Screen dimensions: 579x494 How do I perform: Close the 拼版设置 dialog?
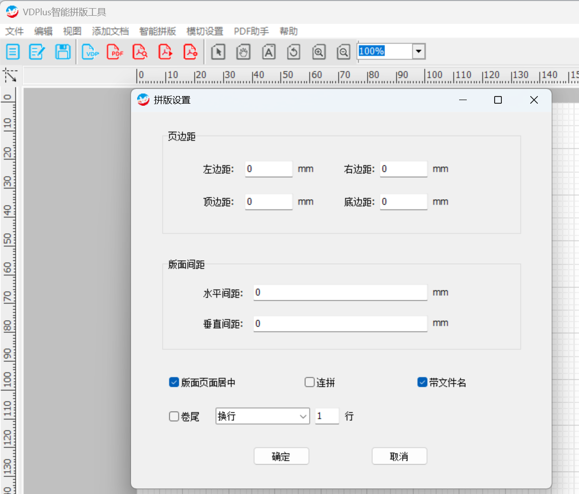click(x=534, y=100)
